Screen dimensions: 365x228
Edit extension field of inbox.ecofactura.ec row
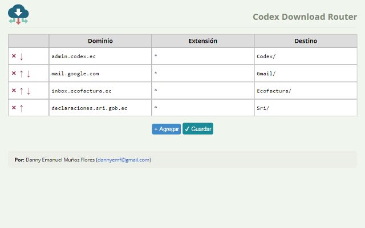coord(203,91)
